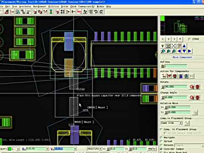The height and width of the screenshot is (153, 204).
Task: Click the Relative Move X field
Action: [179, 107]
